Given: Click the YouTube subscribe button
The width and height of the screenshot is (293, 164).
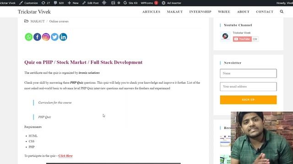Looking at the screenshot, I should pyautogui.click(x=242, y=39).
